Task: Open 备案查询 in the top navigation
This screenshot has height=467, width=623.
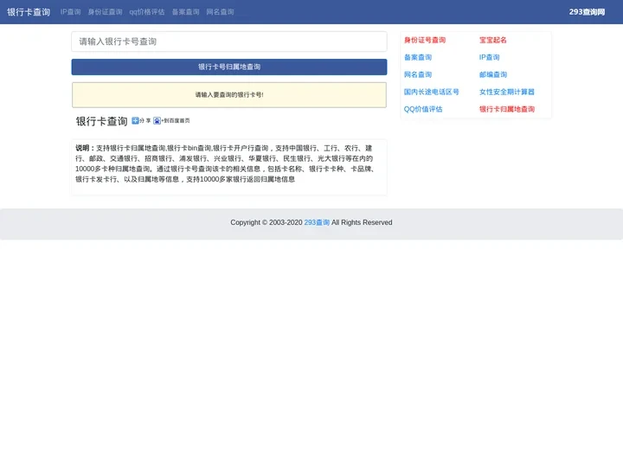Action: coord(185,12)
